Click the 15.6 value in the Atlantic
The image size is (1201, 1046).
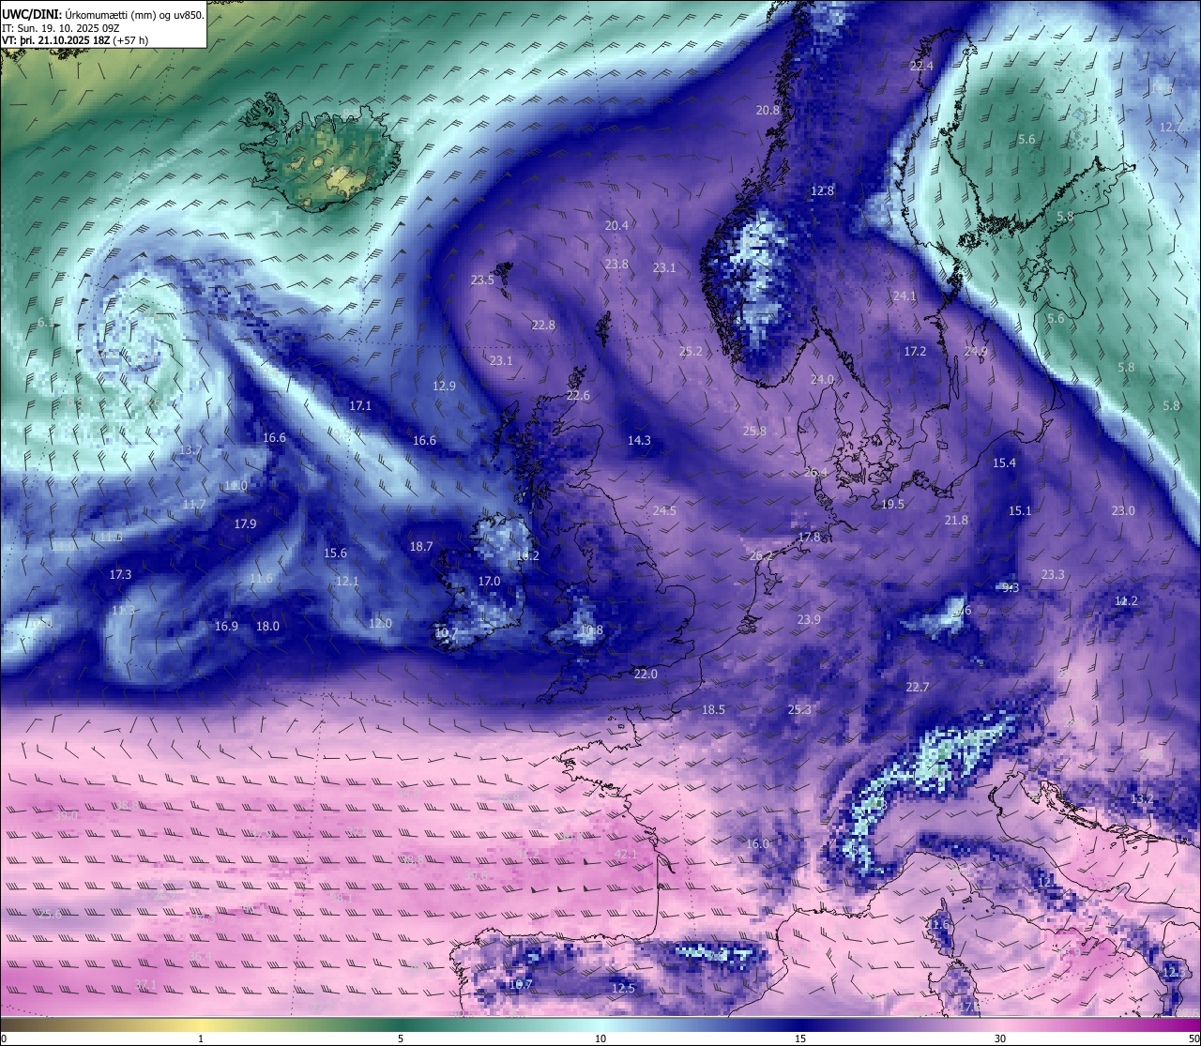coord(335,553)
